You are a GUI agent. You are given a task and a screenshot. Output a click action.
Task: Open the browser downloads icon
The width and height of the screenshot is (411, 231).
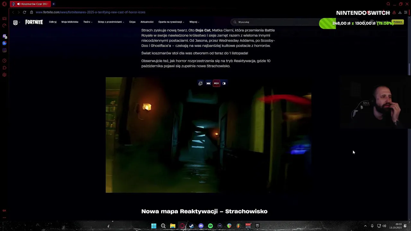[400, 12]
